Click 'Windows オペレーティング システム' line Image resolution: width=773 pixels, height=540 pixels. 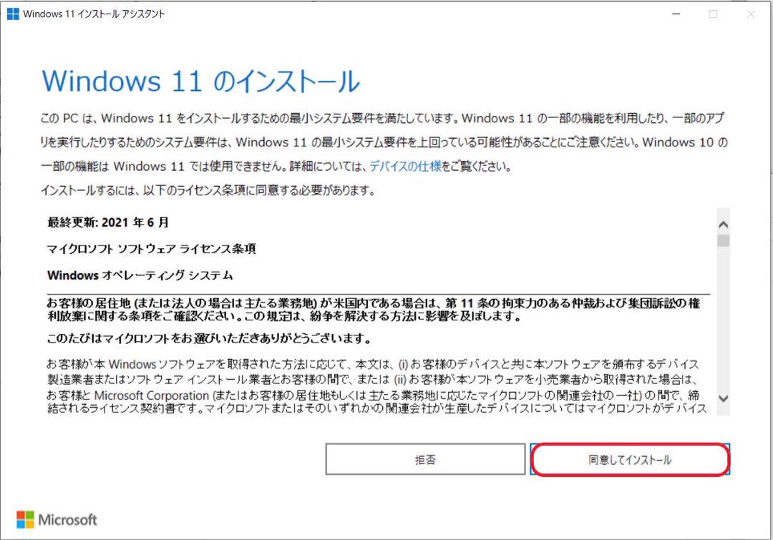pyautogui.click(x=140, y=275)
